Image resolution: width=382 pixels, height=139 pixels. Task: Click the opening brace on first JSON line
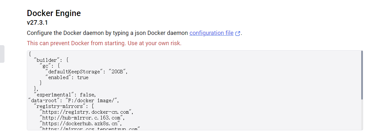click(30, 54)
